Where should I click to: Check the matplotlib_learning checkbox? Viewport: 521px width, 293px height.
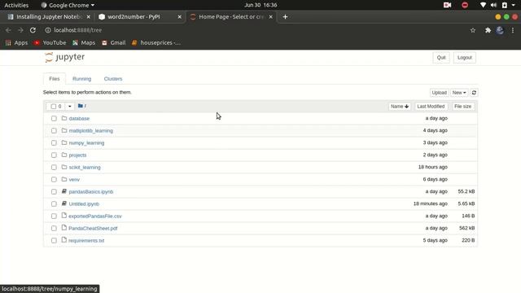click(x=54, y=130)
